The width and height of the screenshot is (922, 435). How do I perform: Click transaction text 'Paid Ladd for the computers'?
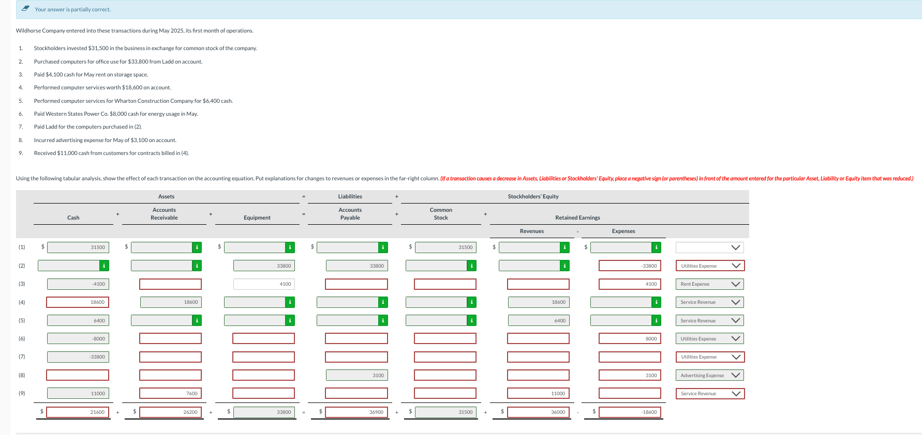tap(67, 127)
